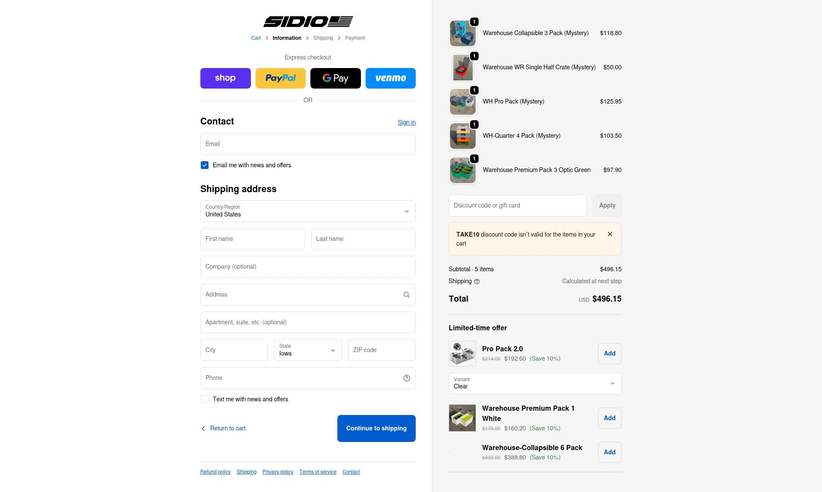Image resolution: width=822 pixels, height=492 pixels.
Task: Change the State from Iowa
Action: (x=307, y=350)
